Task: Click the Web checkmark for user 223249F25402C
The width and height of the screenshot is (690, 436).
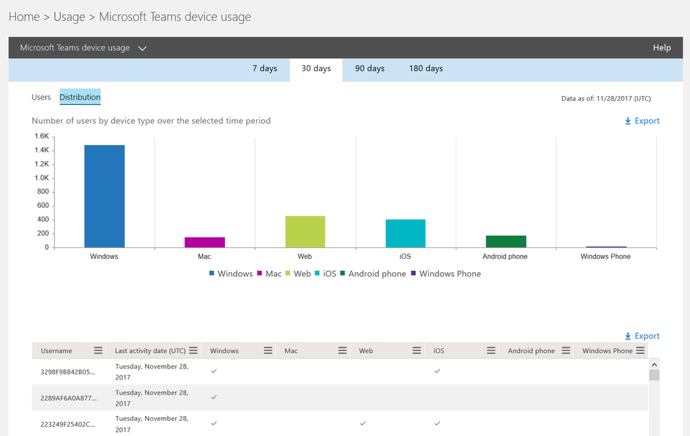Action: pyautogui.click(x=363, y=424)
